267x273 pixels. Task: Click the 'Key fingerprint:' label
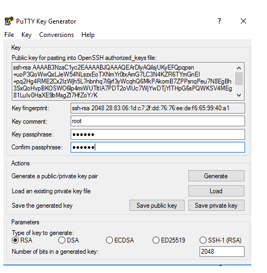coord(30,108)
